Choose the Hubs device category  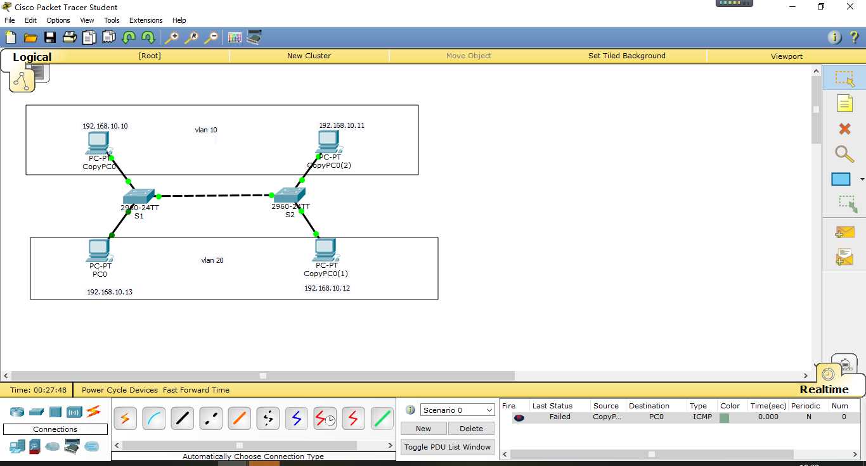pos(55,412)
